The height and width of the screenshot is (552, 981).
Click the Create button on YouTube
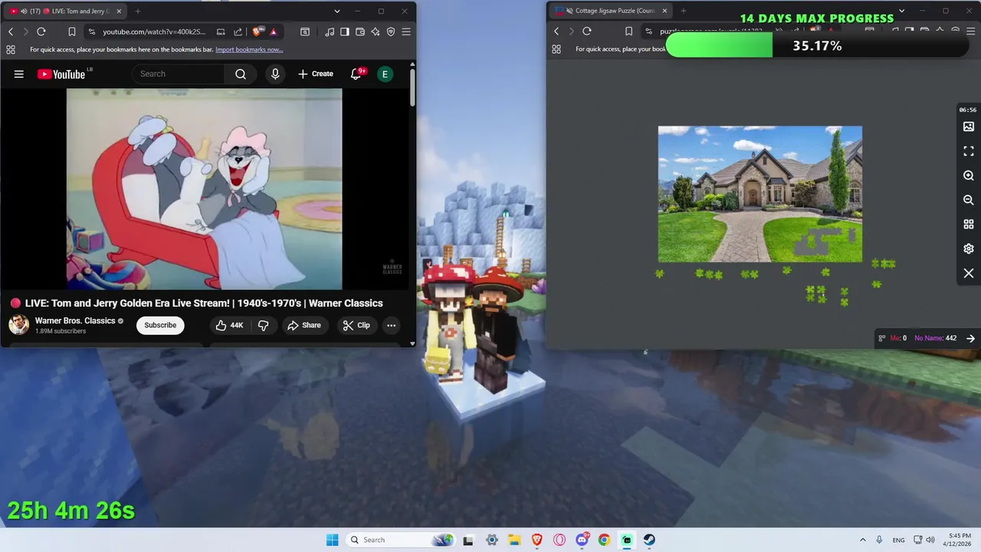click(315, 74)
